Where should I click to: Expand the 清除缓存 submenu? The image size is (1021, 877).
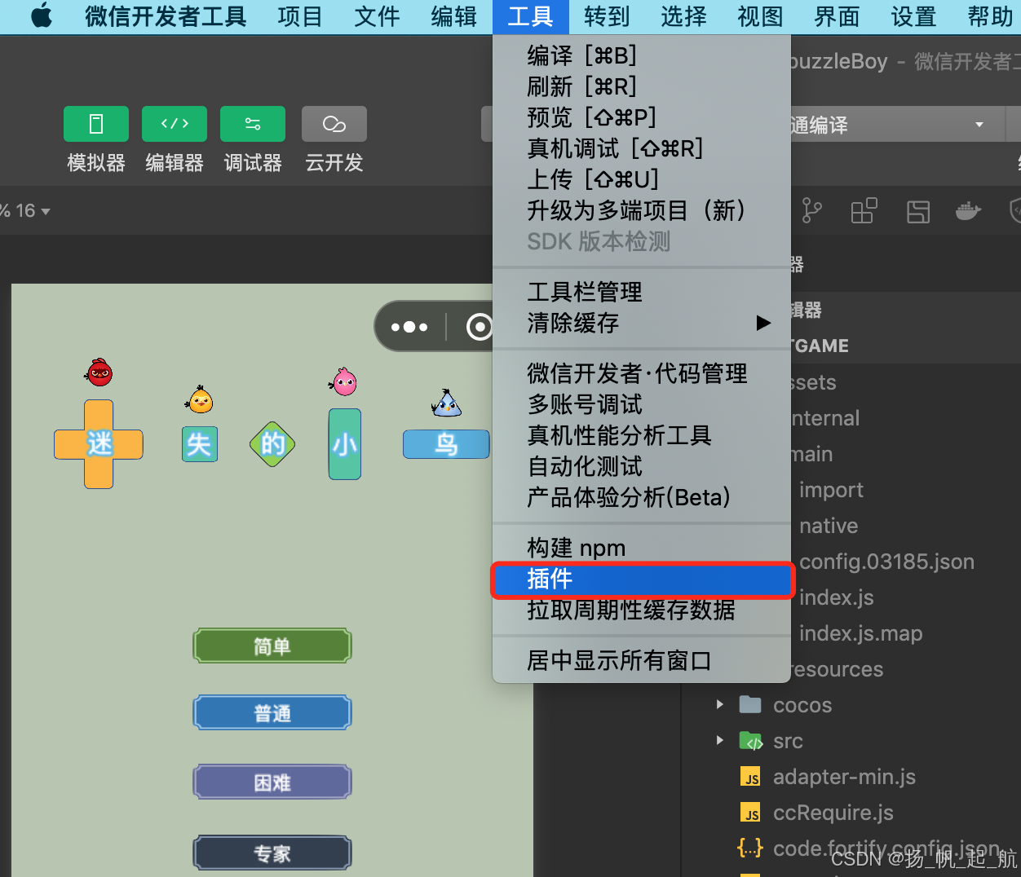642,323
